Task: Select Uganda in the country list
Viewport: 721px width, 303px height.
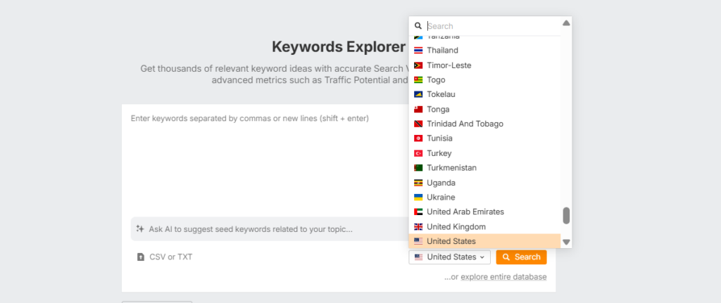Action: [x=484, y=183]
